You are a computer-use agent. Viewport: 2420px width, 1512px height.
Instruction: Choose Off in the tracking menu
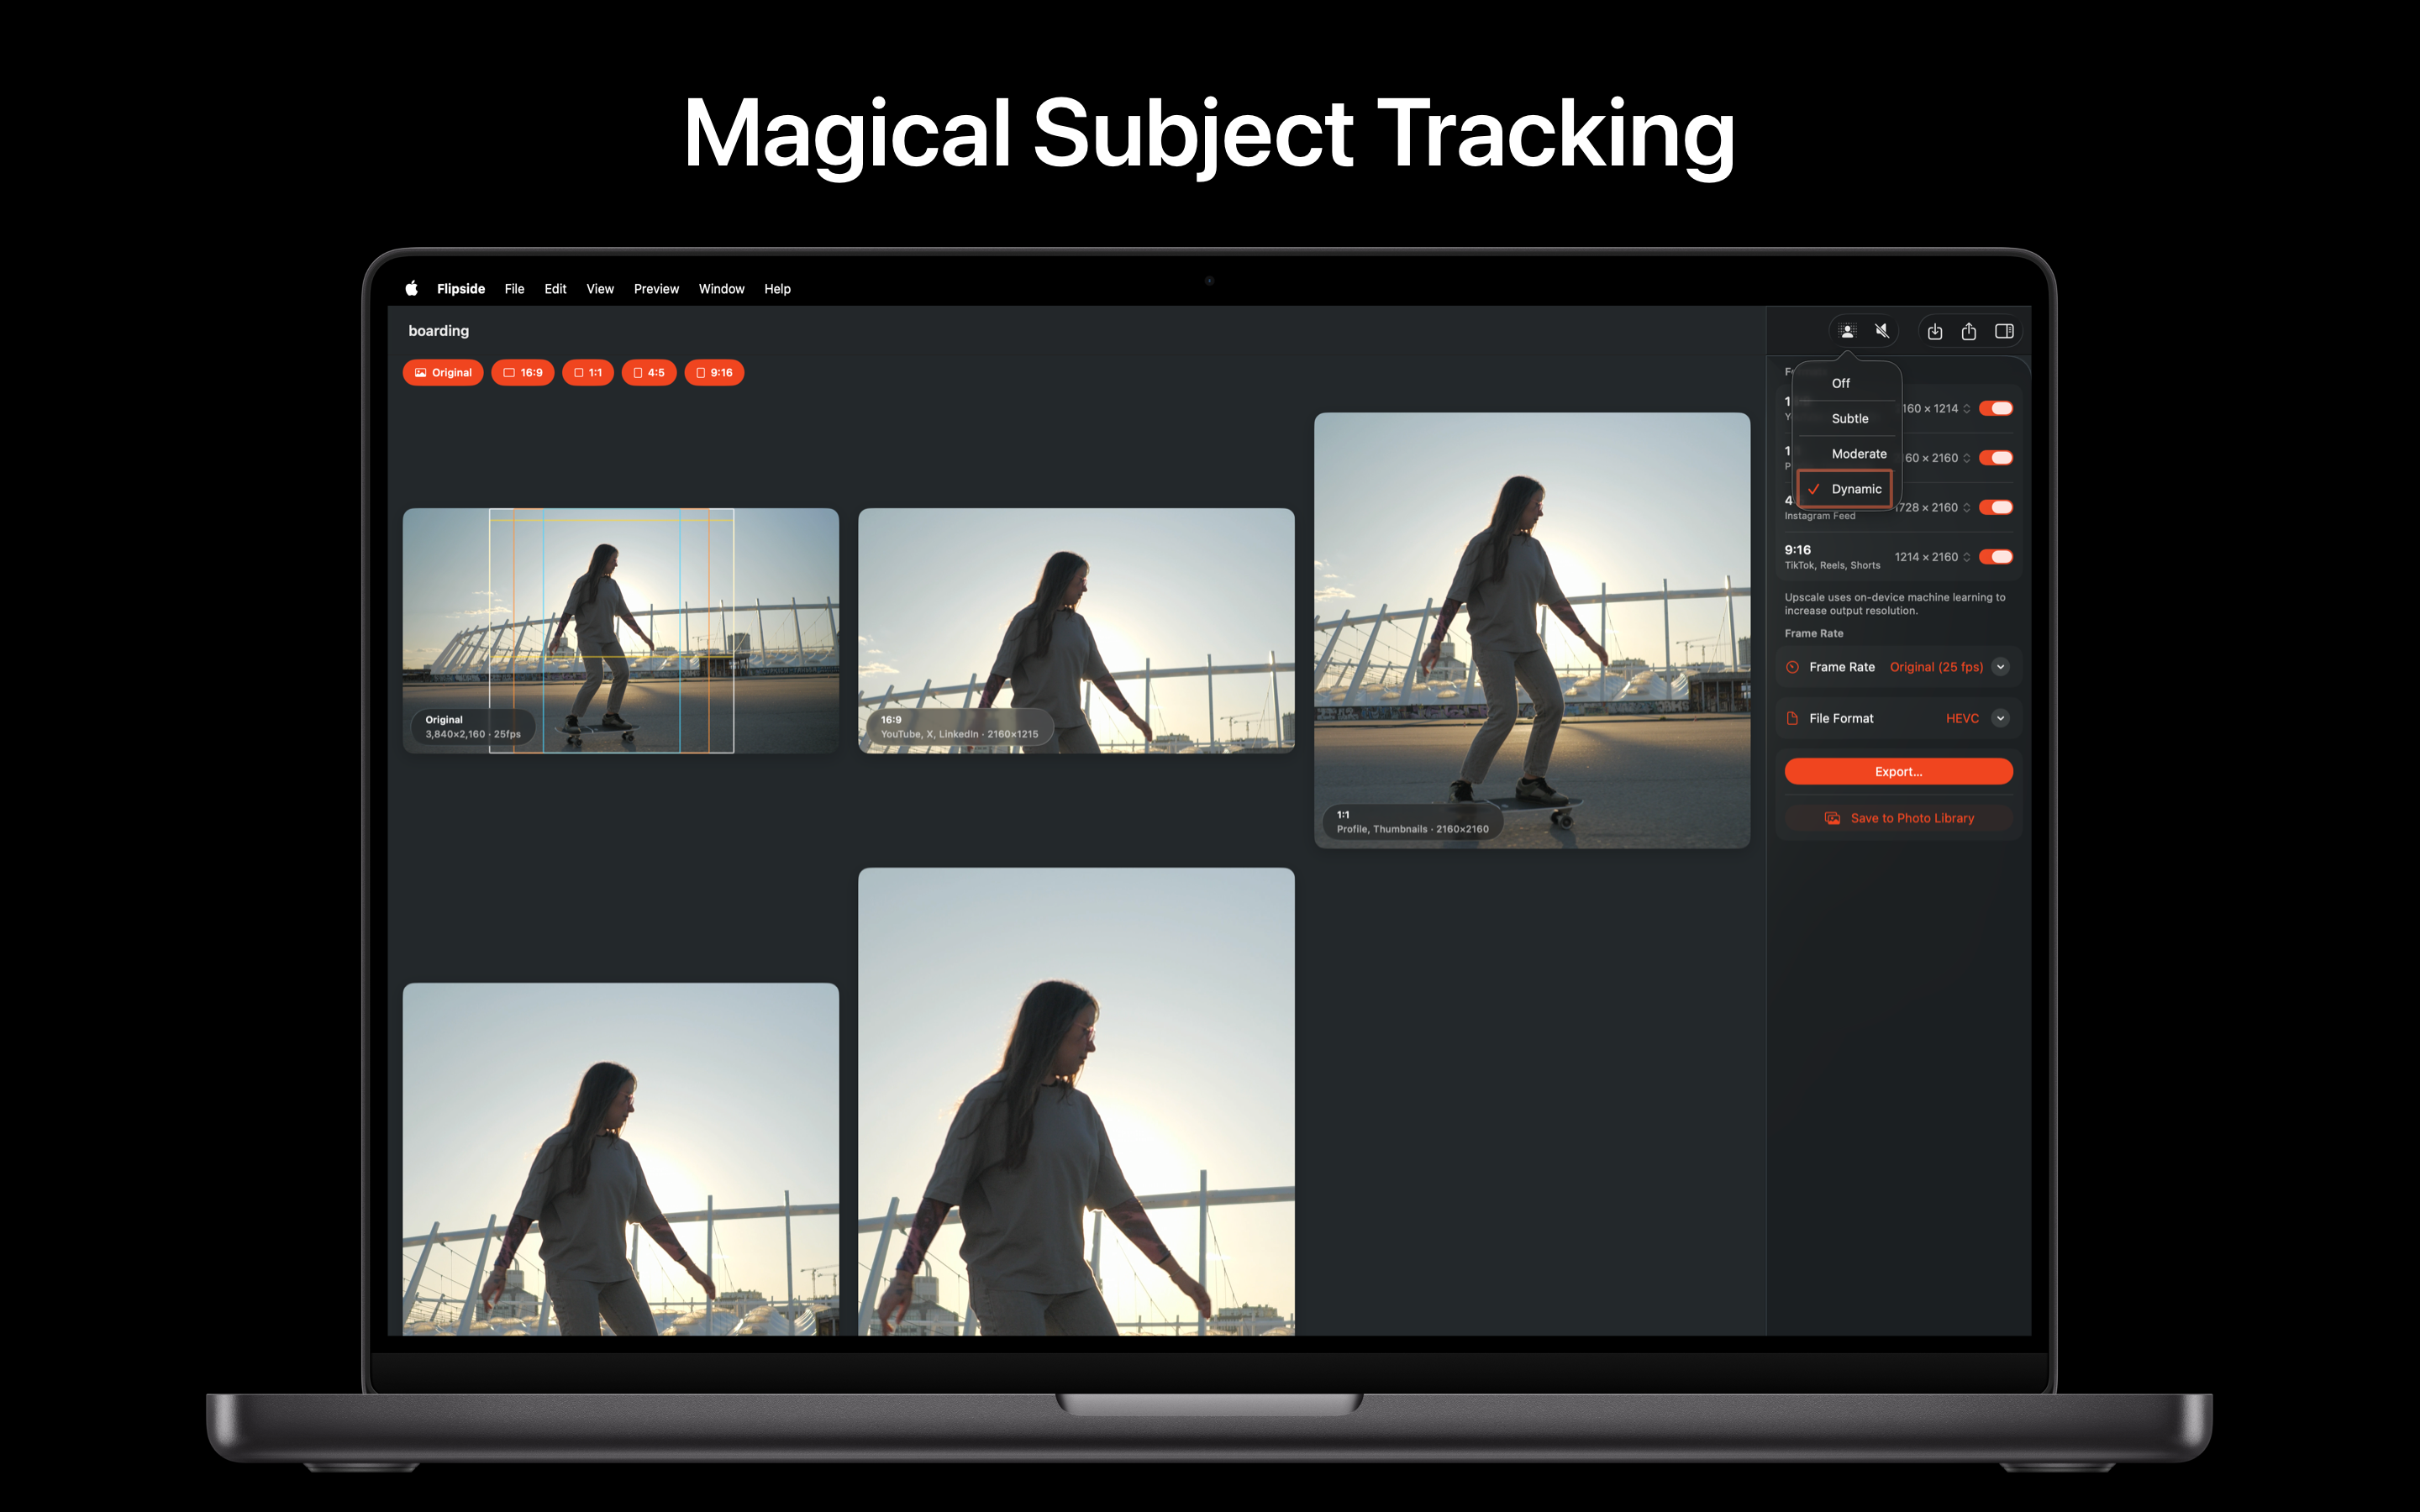(1846, 383)
